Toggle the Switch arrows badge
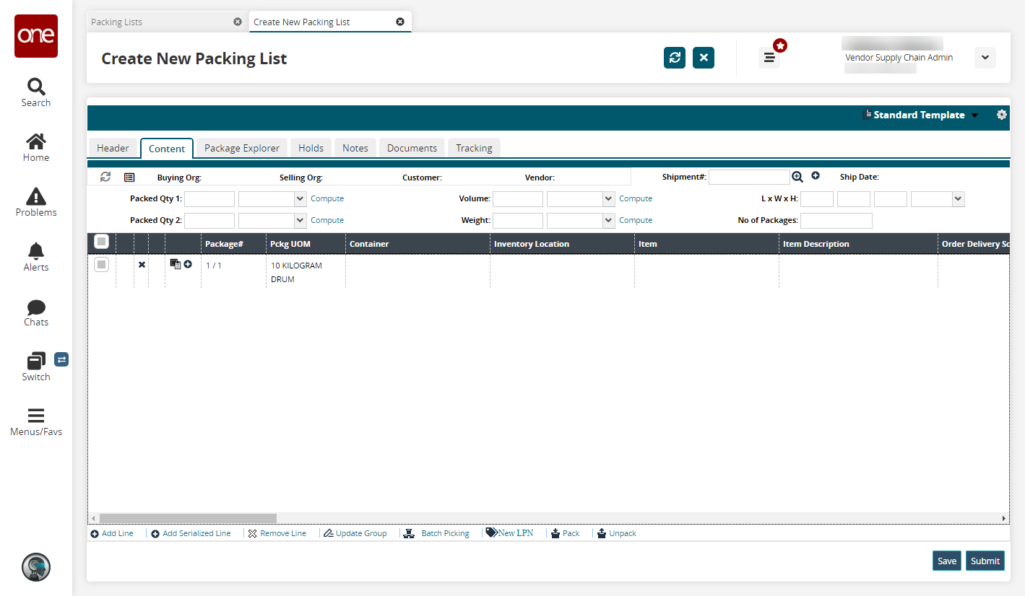The image size is (1025, 596). (x=61, y=359)
